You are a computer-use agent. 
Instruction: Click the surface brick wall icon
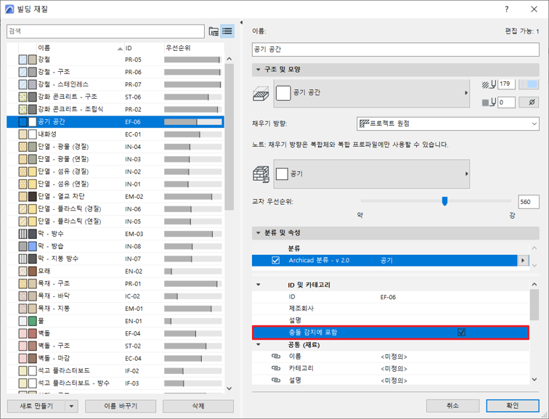[261, 174]
